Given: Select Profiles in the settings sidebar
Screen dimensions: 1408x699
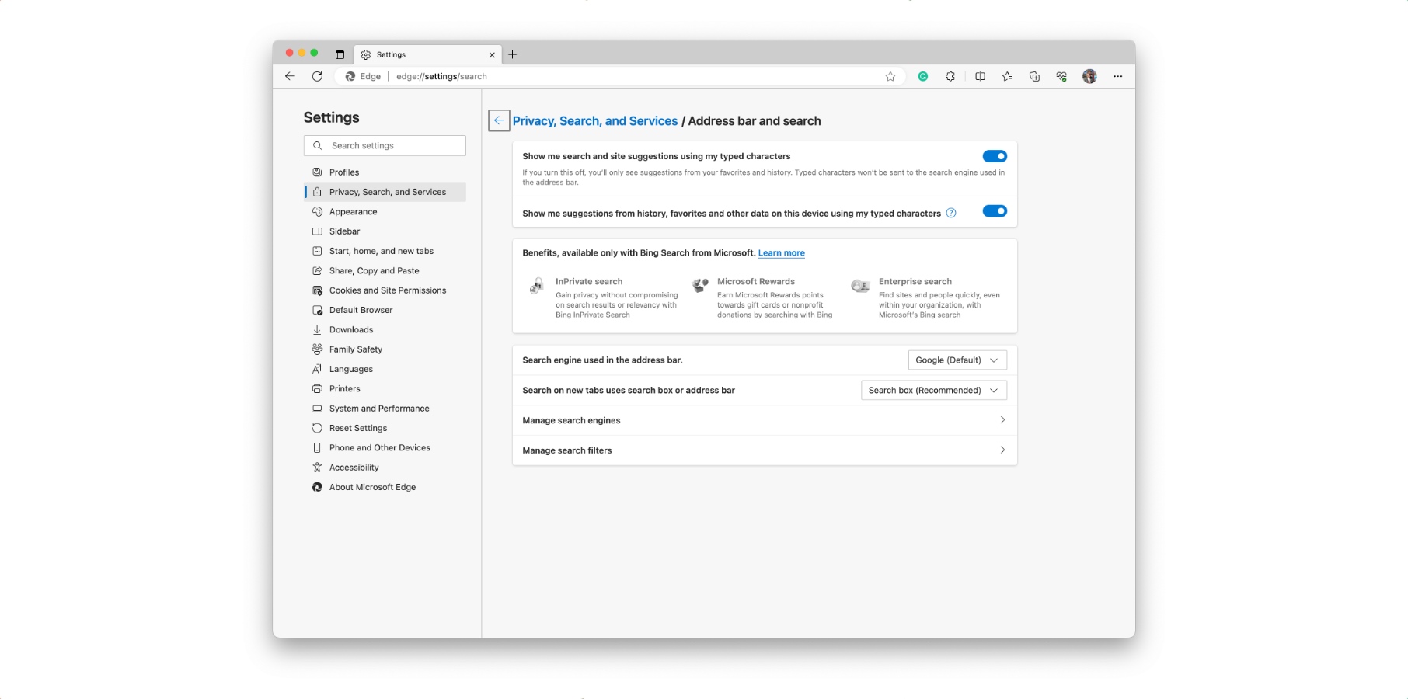Looking at the screenshot, I should point(385,172).
